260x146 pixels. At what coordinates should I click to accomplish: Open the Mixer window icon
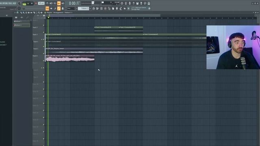point(105,9)
